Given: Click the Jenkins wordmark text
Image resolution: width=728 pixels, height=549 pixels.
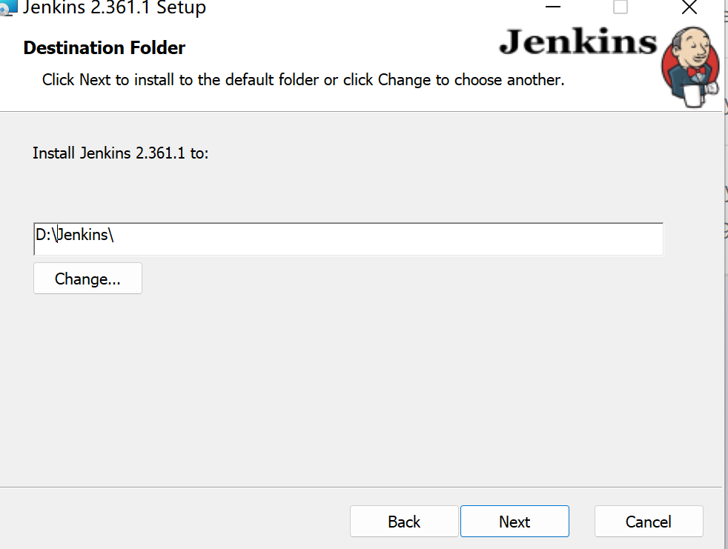Looking at the screenshot, I should tap(578, 41).
